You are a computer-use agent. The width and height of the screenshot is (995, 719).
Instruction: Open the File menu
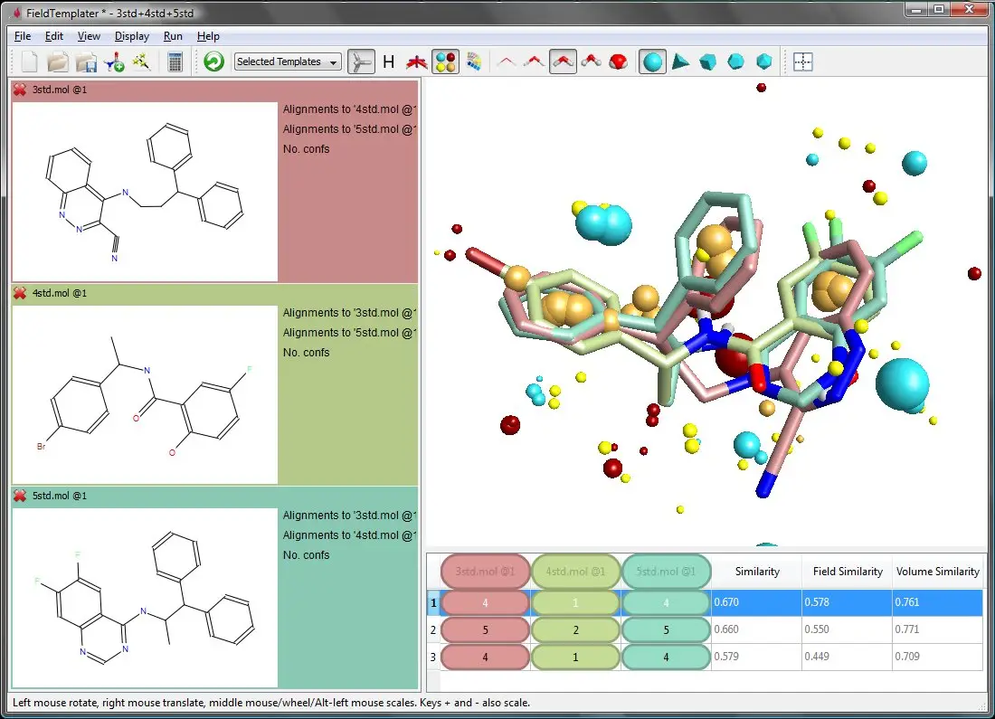point(23,36)
